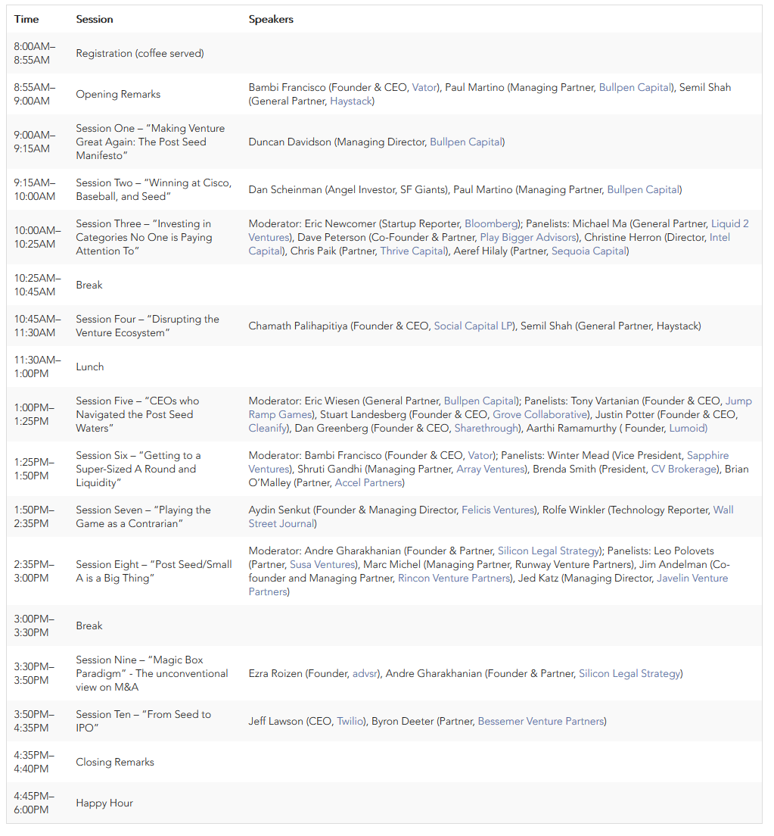Click the Accel Partners link
This screenshot has height=836, width=774.
(x=368, y=483)
